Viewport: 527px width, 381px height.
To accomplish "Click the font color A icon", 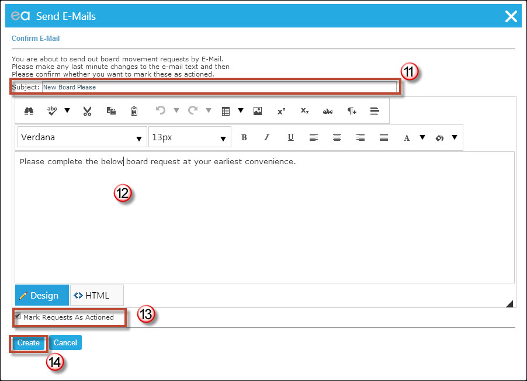I will pyautogui.click(x=407, y=137).
